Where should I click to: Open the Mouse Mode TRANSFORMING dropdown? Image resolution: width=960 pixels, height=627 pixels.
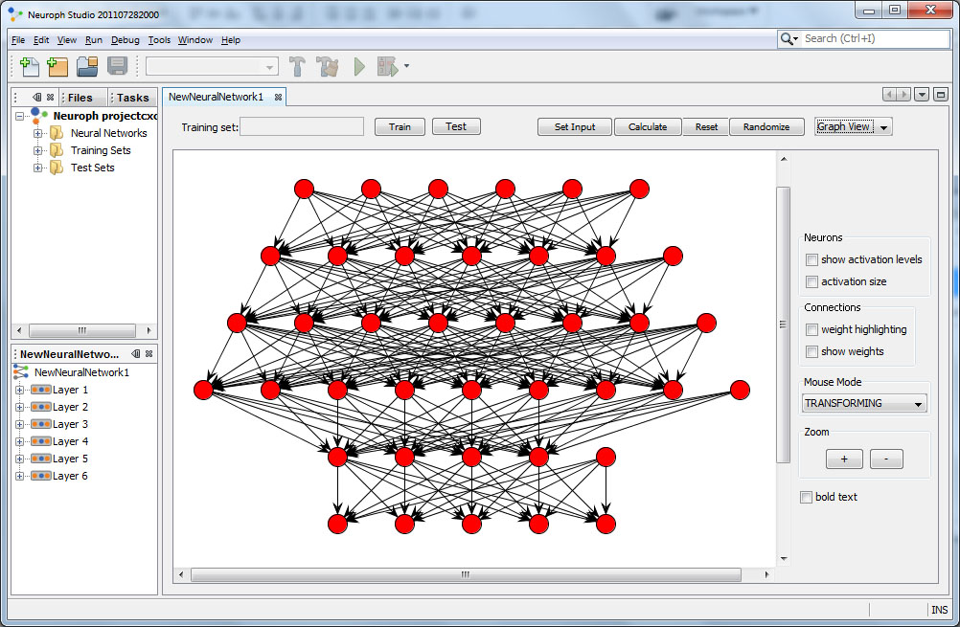pos(865,404)
